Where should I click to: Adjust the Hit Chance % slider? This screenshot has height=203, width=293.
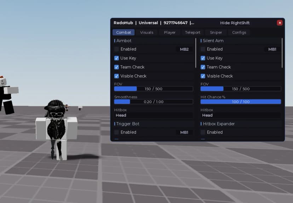coord(241,102)
